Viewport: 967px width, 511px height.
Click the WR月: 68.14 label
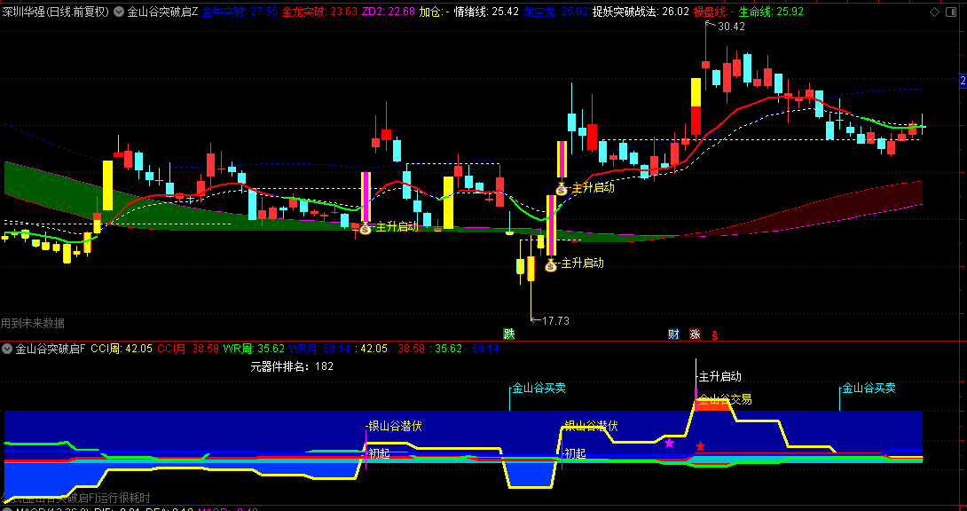click(319, 349)
